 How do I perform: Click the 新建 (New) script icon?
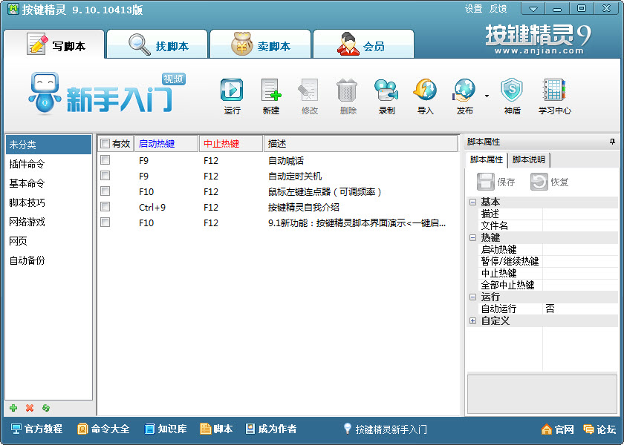[x=271, y=90]
